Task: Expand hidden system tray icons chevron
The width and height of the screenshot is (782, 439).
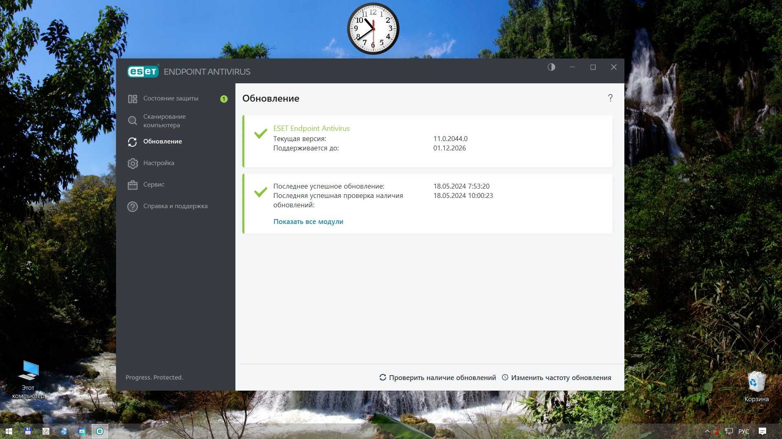Action: pos(707,431)
